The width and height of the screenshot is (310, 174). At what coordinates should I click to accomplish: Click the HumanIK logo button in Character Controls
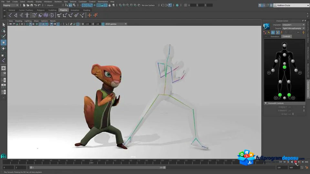click(x=266, y=26)
